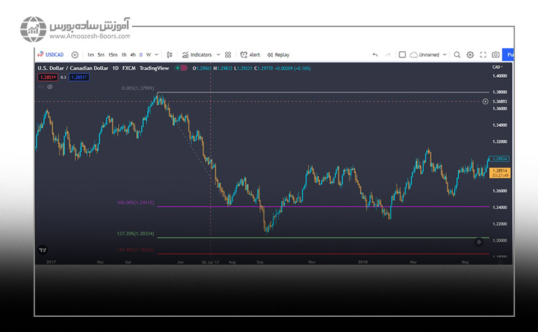Click the undo arrow
The width and height of the screenshot is (538, 332).
click(376, 55)
